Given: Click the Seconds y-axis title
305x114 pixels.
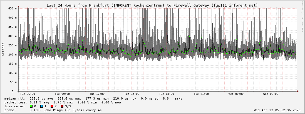Looking at the screenshot, I should click(x=3, y=49).
